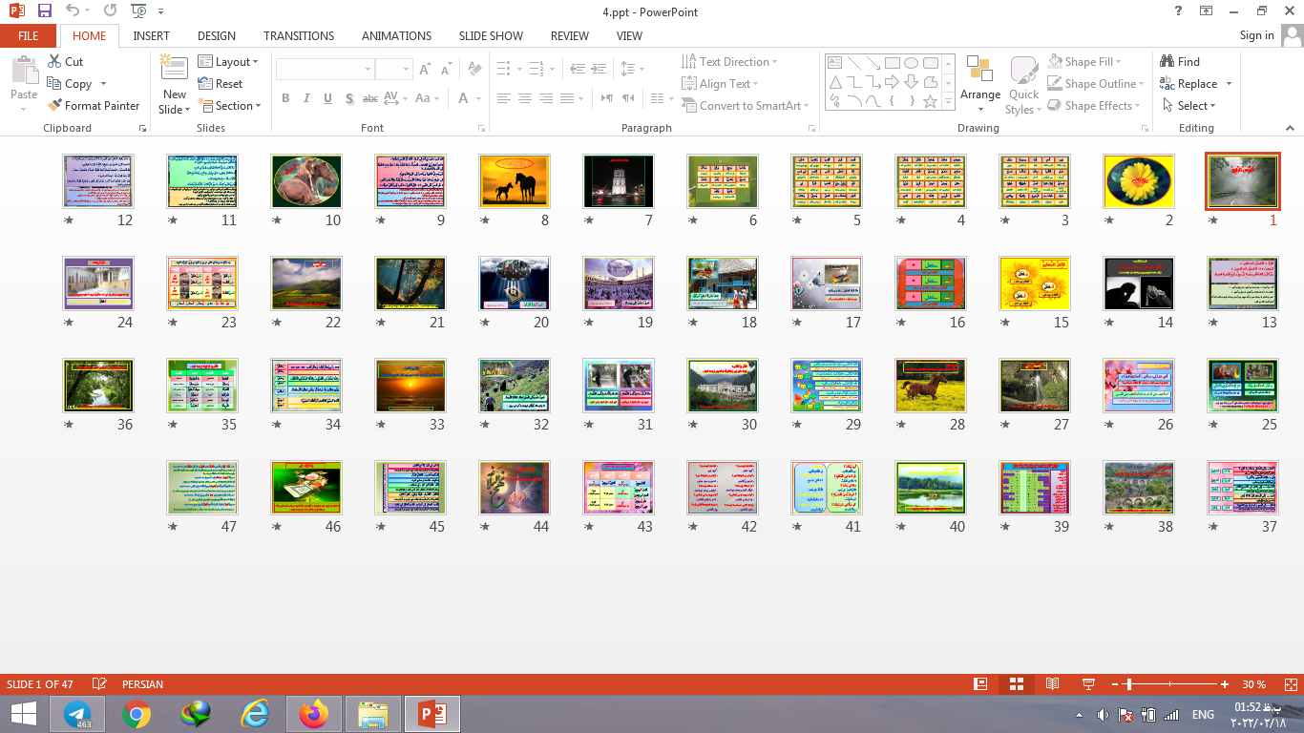Viewport: 1304px width, 733px height.
Task: Toggle Underline text formatting
Action: 327,98
